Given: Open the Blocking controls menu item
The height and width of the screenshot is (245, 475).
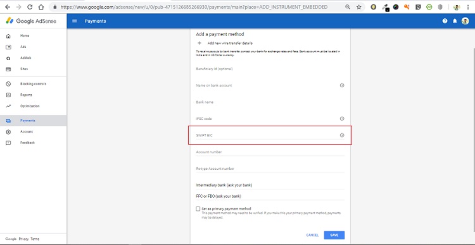Looking at the screenshot, I should (x=34, y=84).
